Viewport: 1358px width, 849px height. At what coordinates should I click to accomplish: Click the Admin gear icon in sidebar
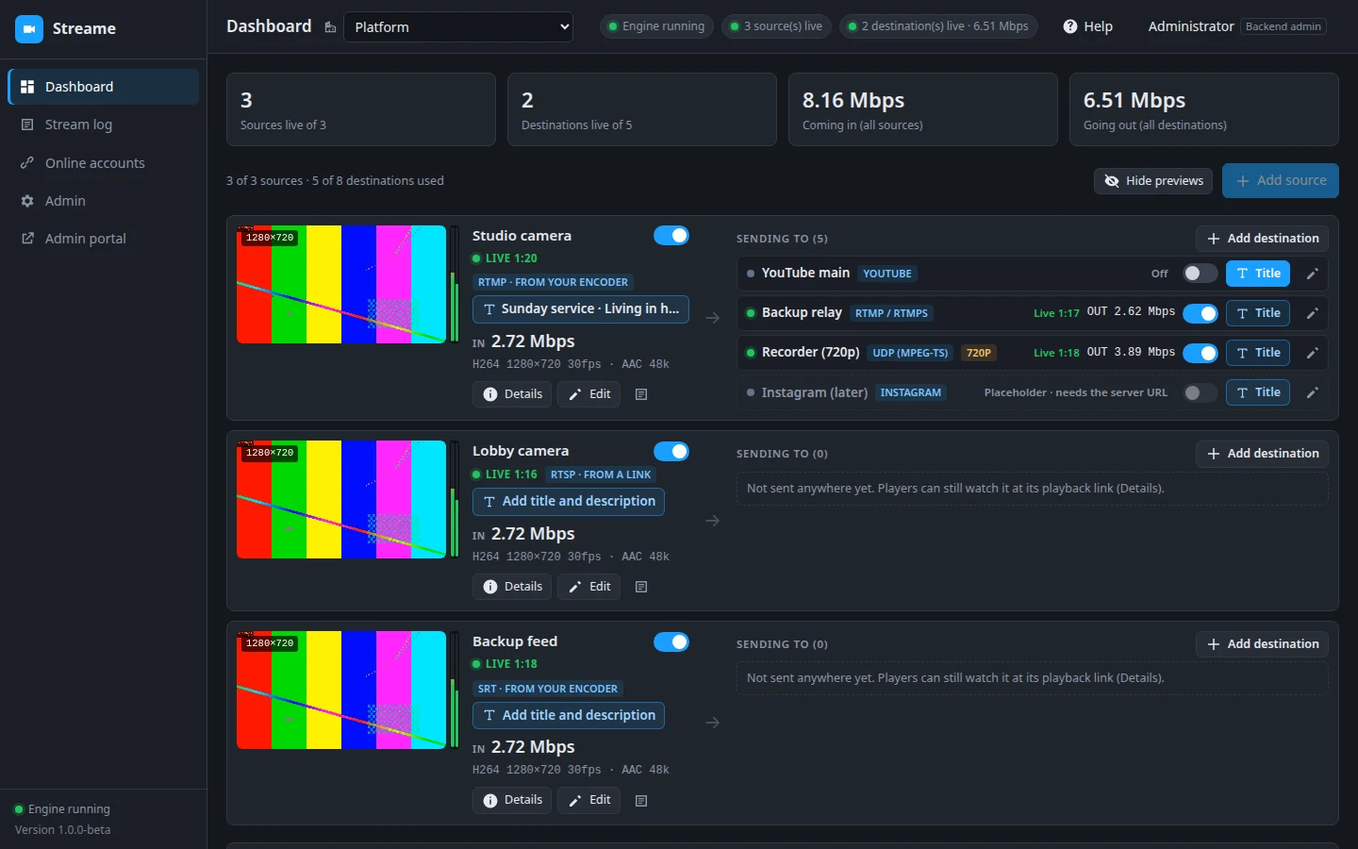[27, 201]
